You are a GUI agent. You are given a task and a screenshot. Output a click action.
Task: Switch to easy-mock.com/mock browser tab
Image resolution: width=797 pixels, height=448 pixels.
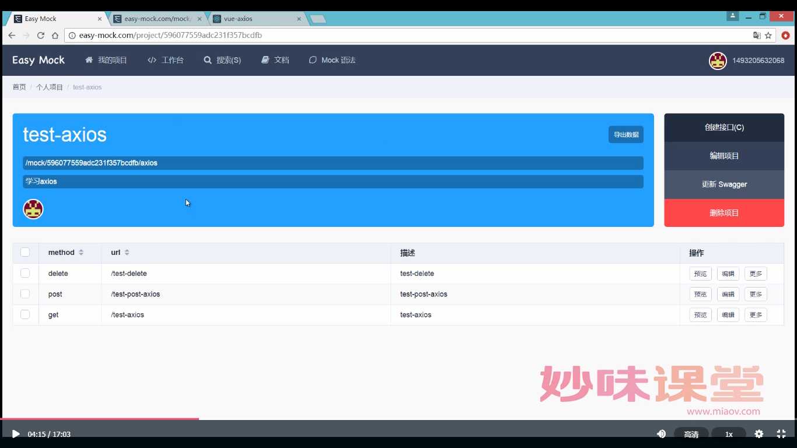tap(158, 19)
